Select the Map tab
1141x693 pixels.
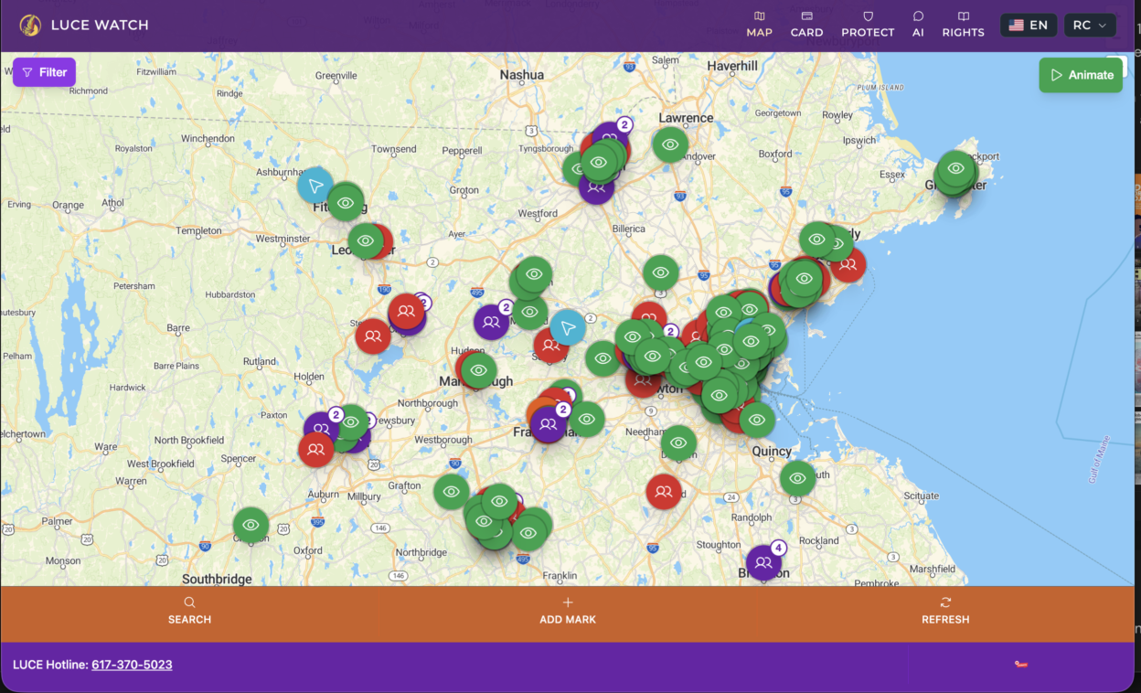(x=759, y=25)
